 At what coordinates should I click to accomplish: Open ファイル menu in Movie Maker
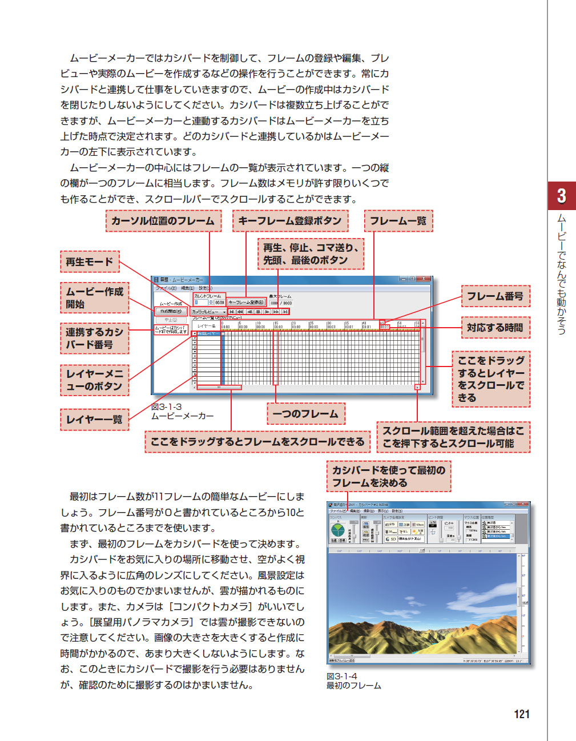166,288
